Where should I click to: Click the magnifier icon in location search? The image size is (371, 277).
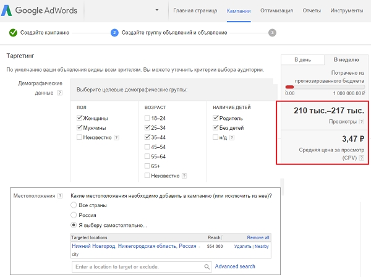click(208, 266)
